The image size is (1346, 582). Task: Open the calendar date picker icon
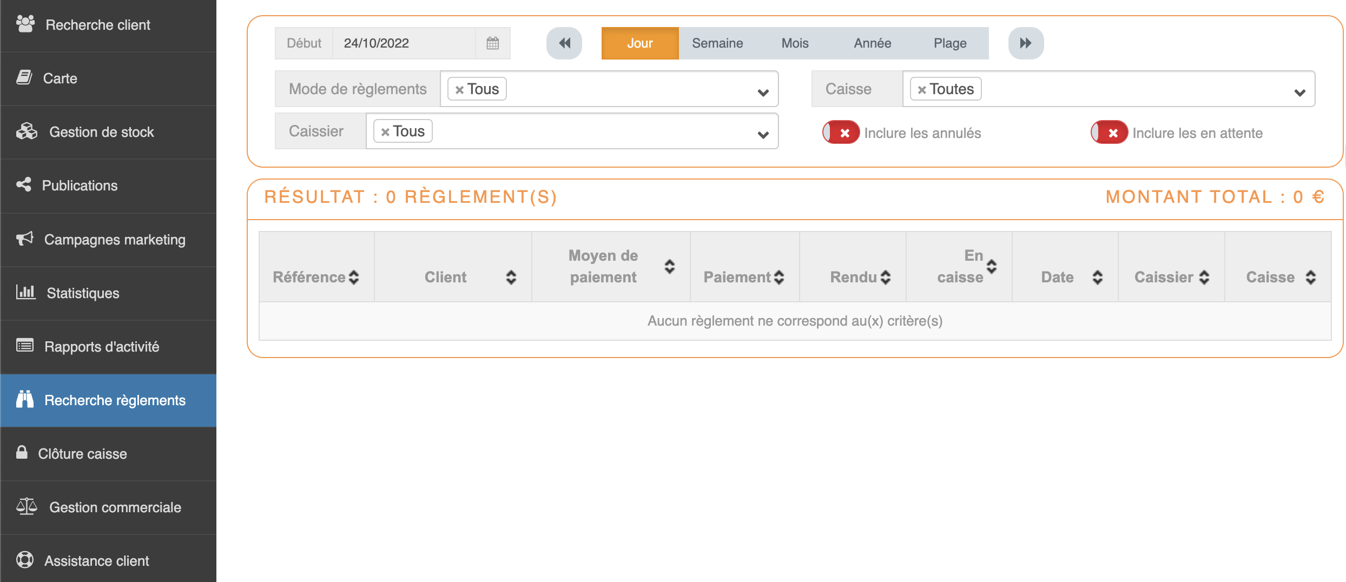[492, 43]
